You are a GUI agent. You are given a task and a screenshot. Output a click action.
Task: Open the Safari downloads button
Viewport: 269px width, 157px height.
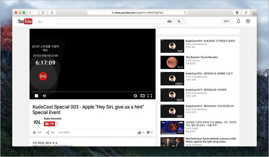coord(237,13)
